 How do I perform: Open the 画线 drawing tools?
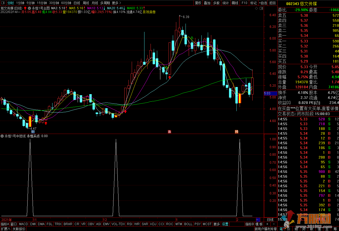point(235,3)
